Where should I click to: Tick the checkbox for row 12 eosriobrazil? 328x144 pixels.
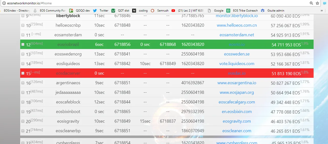tap(23, 45)
